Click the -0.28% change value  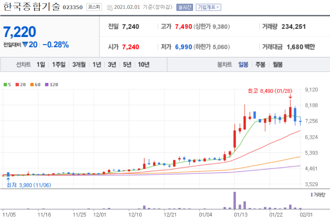(55, 44)
